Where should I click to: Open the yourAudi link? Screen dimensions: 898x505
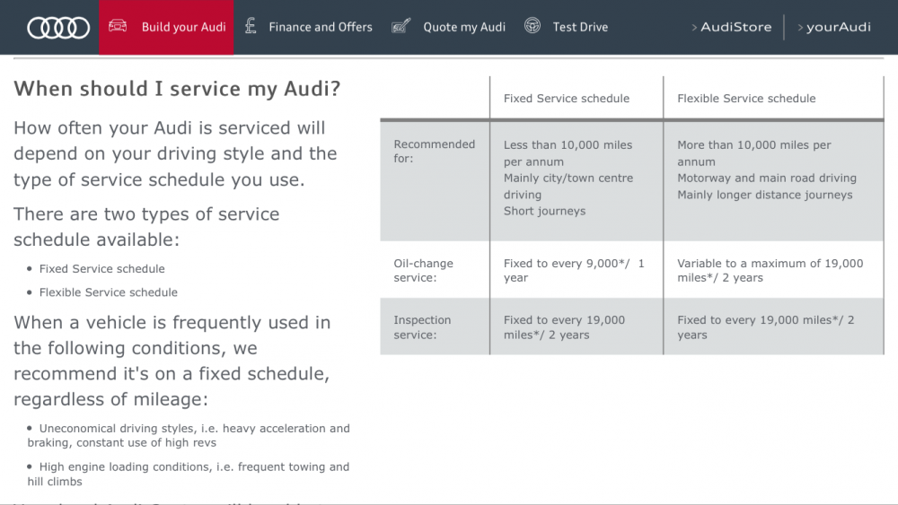click(x=839, y=27)
